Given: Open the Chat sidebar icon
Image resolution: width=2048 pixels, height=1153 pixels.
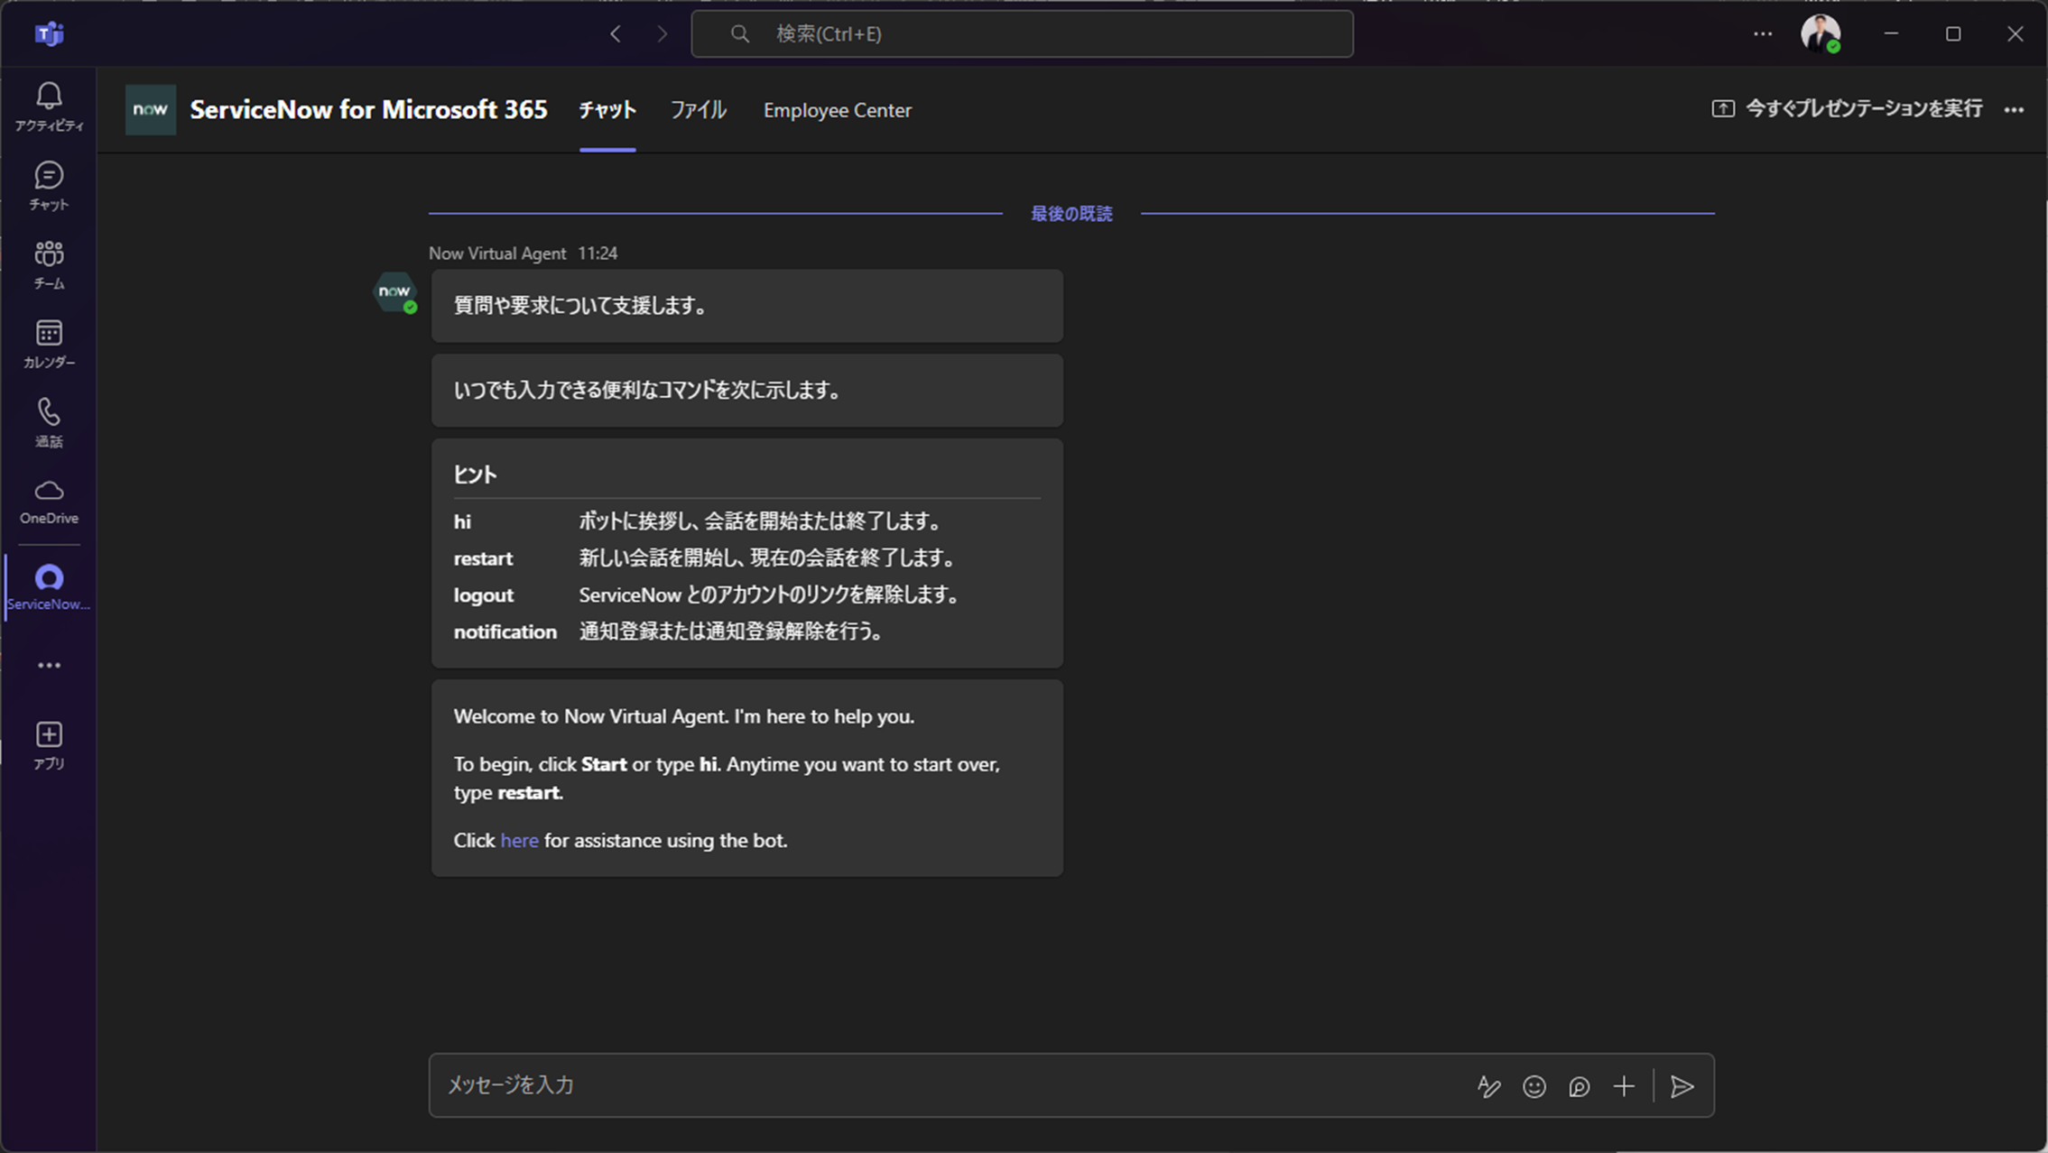Looking at the screenshot, I should tap(49, 185).
